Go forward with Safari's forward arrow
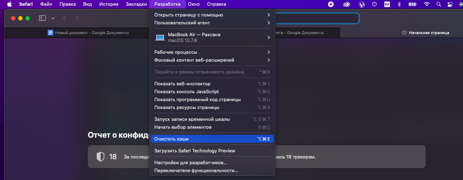The width and height of the screenshot is (463, 180). tap(77, 18)
